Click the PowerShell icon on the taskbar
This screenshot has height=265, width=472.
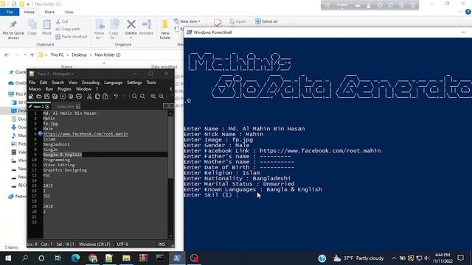tap(177, 258)
